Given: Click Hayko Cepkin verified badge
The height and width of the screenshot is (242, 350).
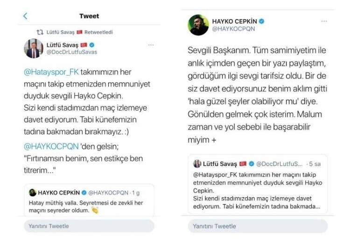Looking at the screenshot, I should click(262, 21).
